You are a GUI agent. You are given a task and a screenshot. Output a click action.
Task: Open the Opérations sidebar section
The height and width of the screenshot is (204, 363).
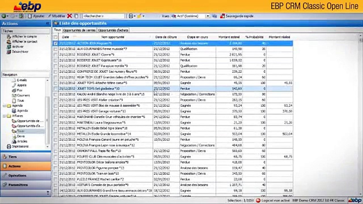26,175
